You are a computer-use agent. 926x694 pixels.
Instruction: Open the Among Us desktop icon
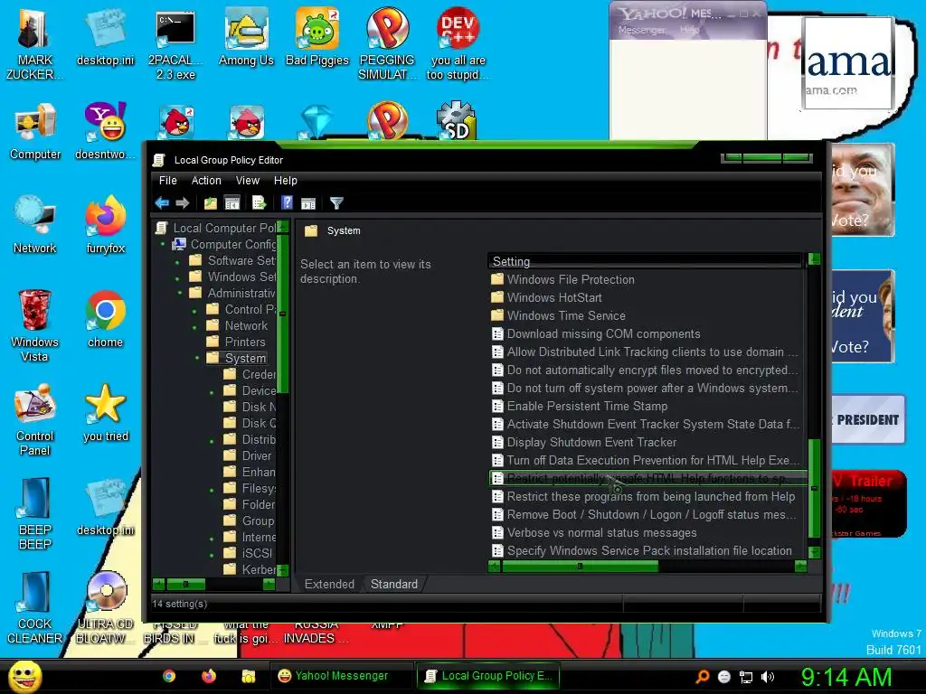point(246,37)
